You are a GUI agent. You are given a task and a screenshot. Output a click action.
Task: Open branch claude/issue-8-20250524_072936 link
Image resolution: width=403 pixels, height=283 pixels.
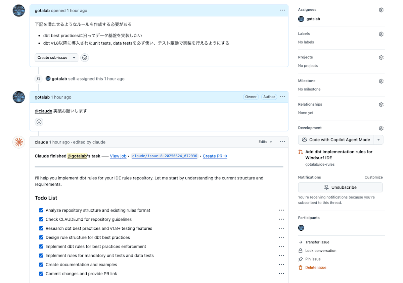pyautogui.click(x=165, y=156)
